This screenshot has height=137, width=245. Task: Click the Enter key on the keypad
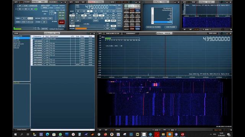point(138,28)
